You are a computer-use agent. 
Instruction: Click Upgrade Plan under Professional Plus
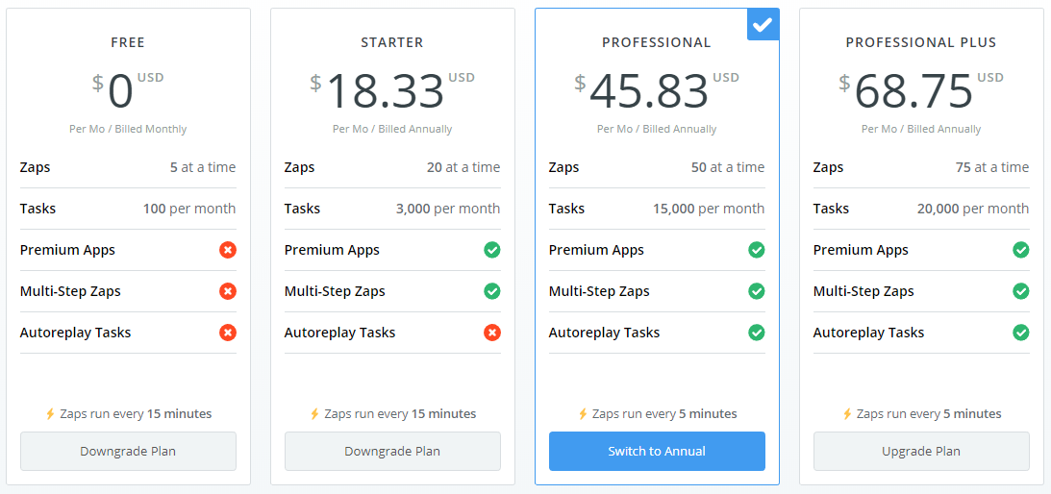pyautogui.click(x=921, y=451)
